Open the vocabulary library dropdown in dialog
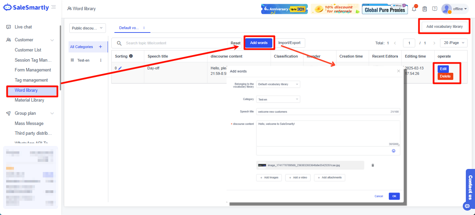Image resolution: width=475 pixels, height=215 pixels. click(x=278, y=84)
